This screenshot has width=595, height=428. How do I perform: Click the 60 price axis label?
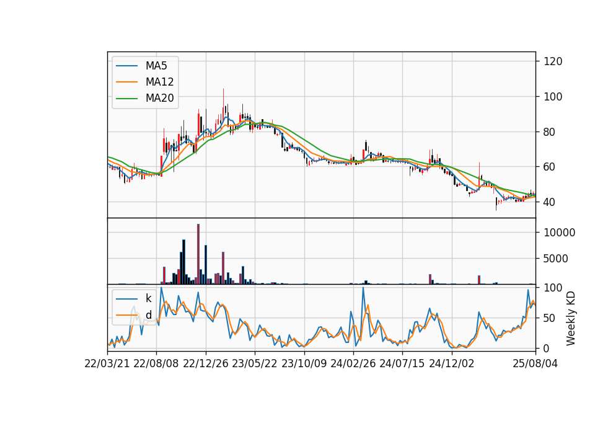(x=550, y=167)
